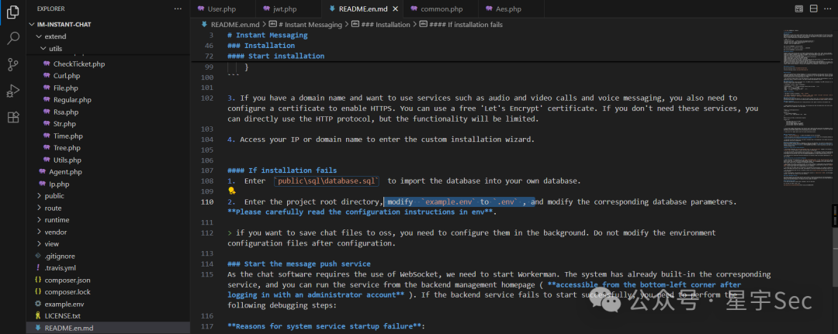Place cursor on '### Start the message push service'
The width and height of the screenshot is (838, 334).
(x=299, y=264)
